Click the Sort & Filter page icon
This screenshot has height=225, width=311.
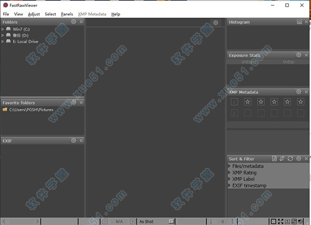(x=274, y=159)
